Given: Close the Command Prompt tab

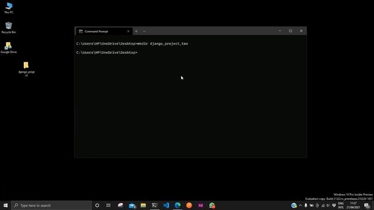Looking at the screenshot, I should pyautogui.click(x=128, y=31).
